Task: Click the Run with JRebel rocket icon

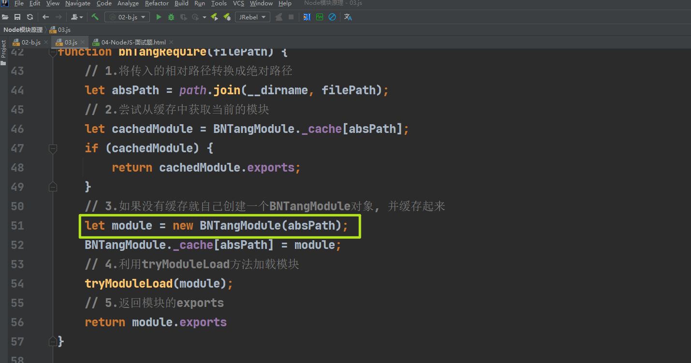Action: 214,17
